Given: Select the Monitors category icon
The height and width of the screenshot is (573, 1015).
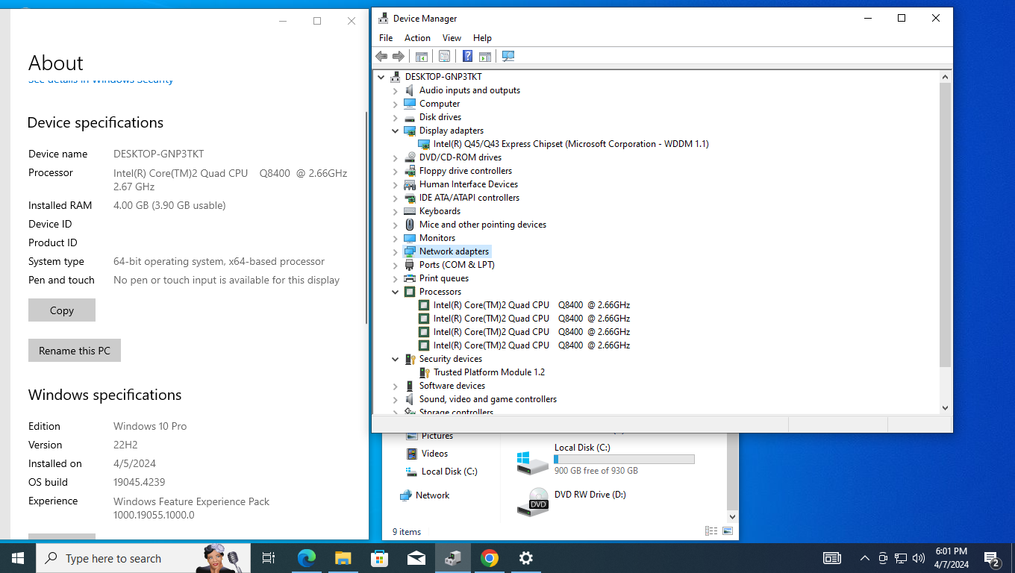Looking at the screenshot, I should pyautogui.click(x=410, y=238).
